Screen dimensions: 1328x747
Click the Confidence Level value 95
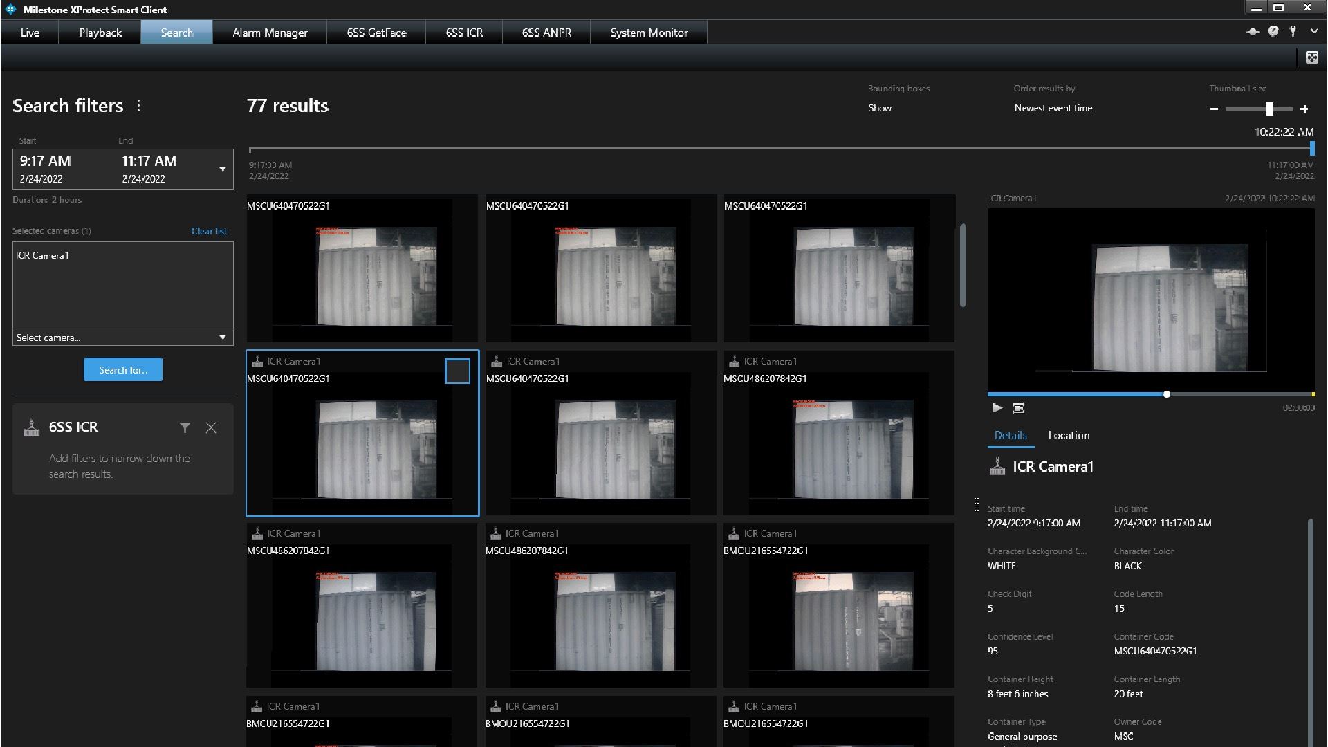coord(993,651)
